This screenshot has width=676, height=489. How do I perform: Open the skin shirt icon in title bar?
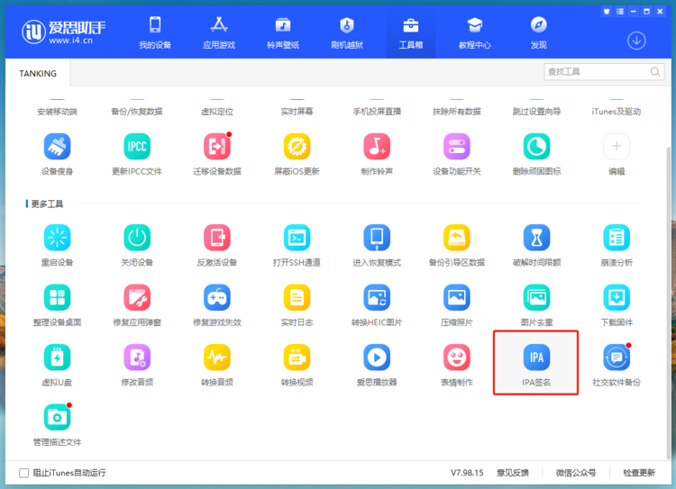[607, 12]
